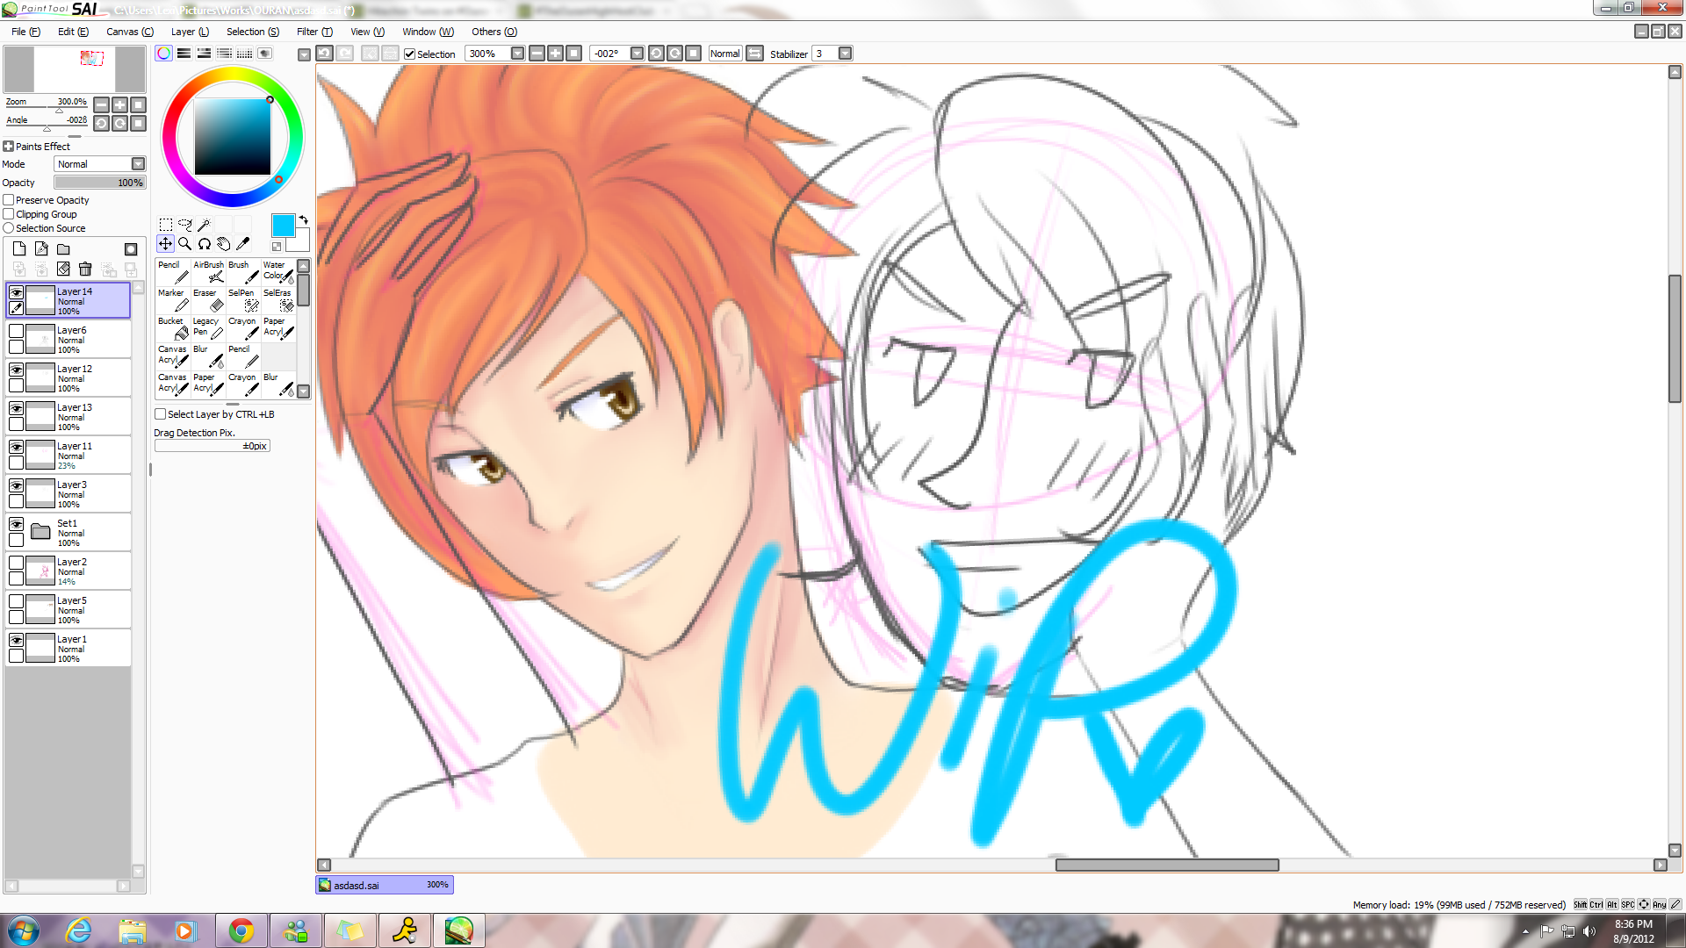Flip the canvas horizontally button
The image size is (1686, 948).
click(755, 54)
